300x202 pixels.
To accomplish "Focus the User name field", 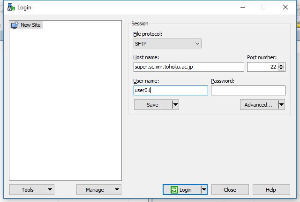I will (x=171, y=90).
